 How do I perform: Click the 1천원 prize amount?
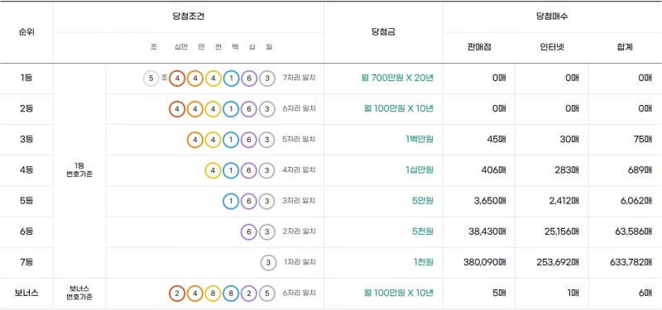pos(424,262)
